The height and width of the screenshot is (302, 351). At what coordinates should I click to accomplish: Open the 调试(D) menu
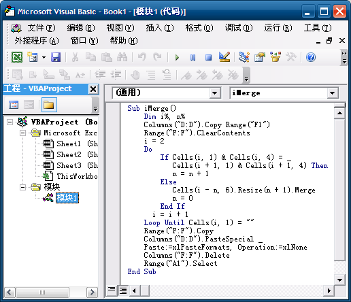click(x=239, y=28)
